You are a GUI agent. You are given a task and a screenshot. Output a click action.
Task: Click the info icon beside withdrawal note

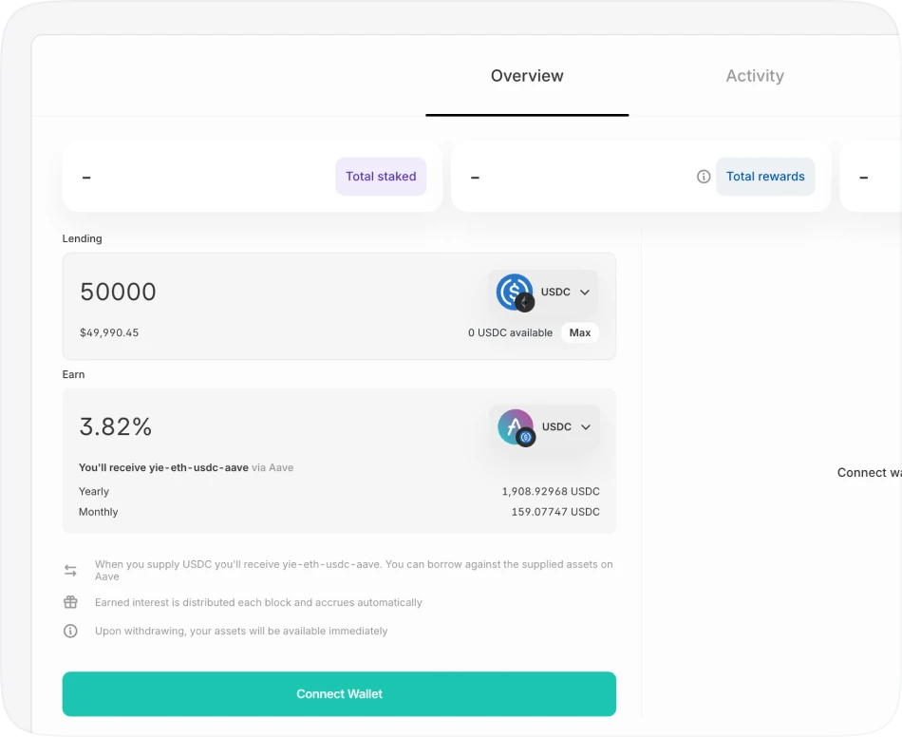click(70, 631)
